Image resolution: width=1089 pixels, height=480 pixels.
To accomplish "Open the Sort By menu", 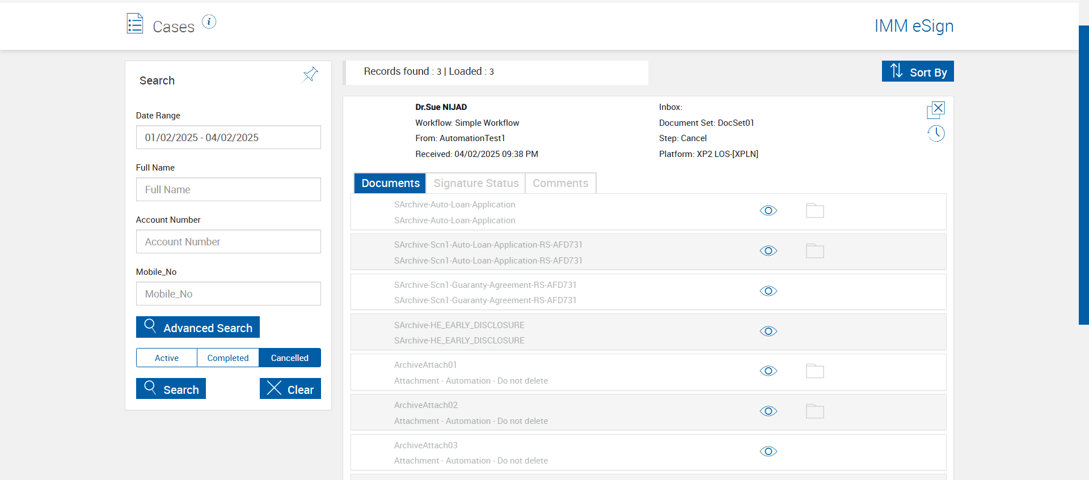I will click(x=918, y=71).
